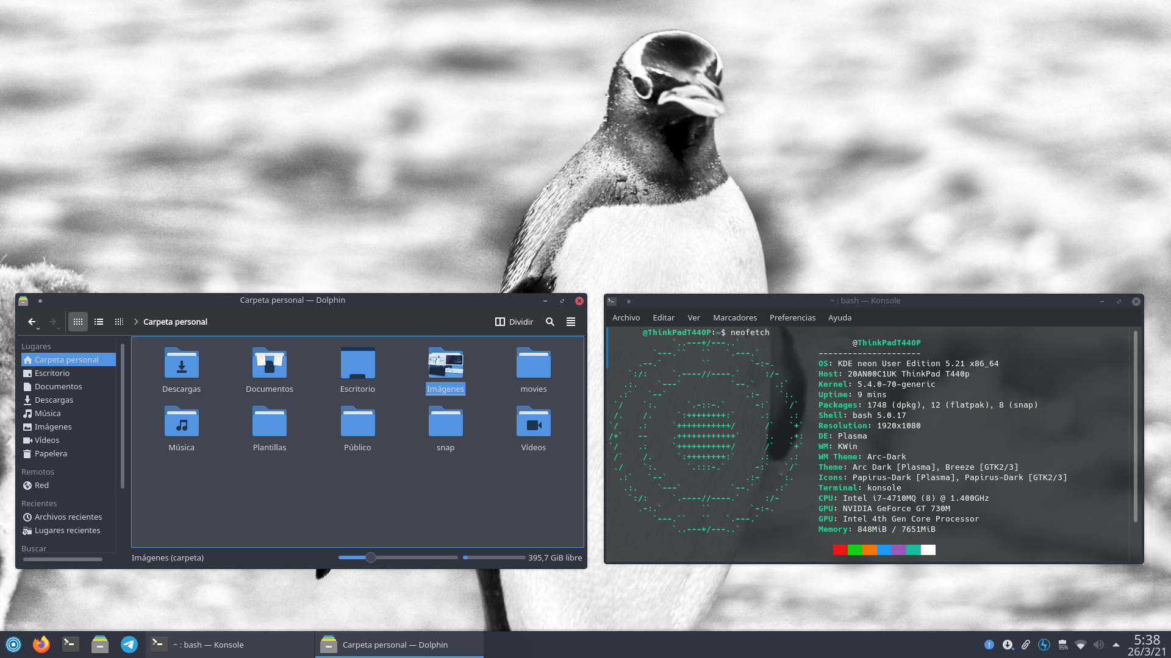Launch Firefox from the taskbar

(x=41, y=644)
